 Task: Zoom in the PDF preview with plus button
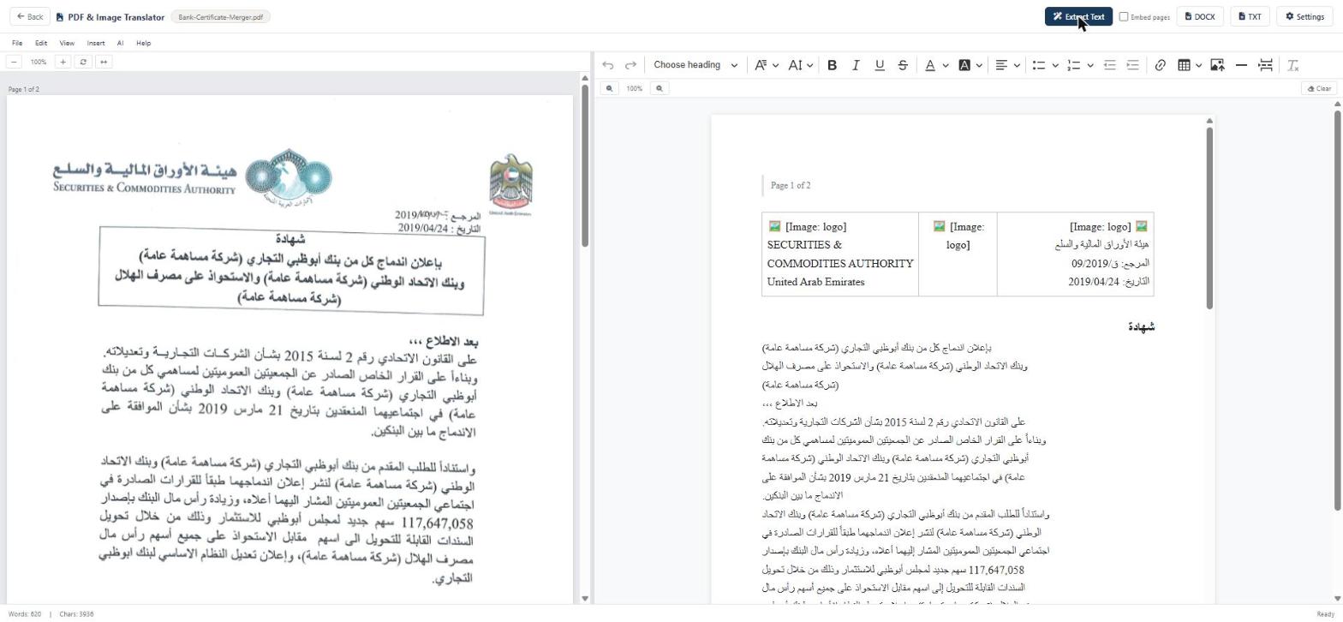click(x=63, y=62)
